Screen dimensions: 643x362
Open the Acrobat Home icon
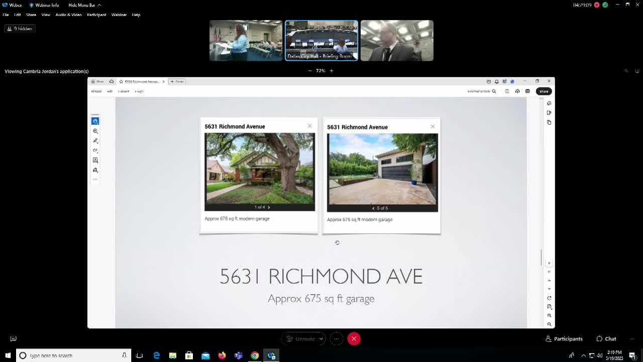tap(112, 81)
